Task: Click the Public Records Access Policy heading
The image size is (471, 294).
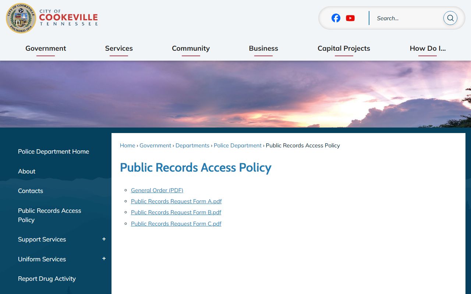Action: tap(196, 168)
